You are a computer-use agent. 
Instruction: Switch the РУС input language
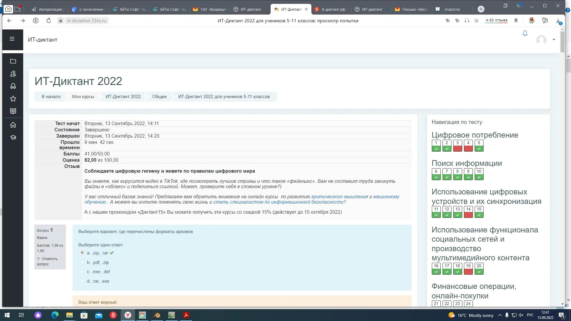point(530,315)
